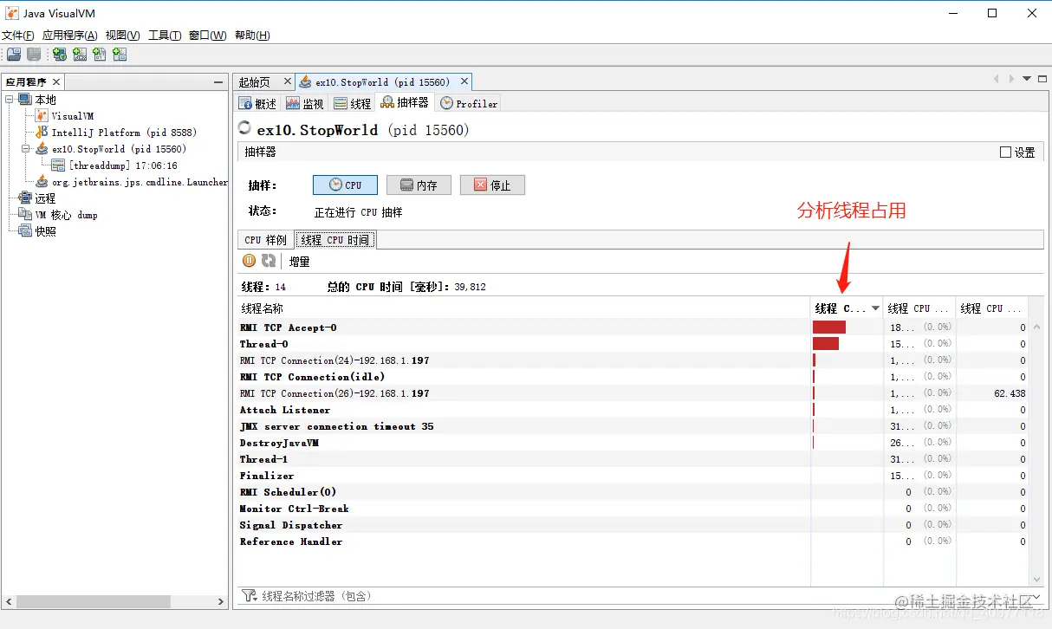Screen dimensions: 1052x629
Task: Pause live results with orange icon
Action: (249, 261)
